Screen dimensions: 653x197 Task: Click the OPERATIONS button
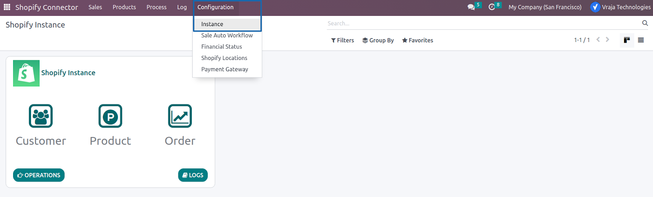tap(39, 175)
